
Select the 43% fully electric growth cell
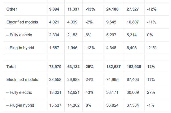tap(89, 92)
